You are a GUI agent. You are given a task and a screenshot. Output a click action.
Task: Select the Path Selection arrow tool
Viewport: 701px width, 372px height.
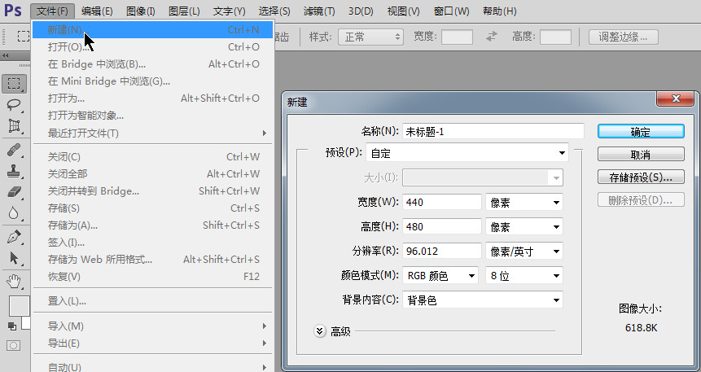[x=14, y=258]
